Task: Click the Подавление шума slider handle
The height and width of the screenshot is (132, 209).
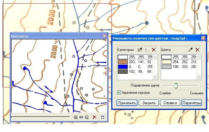Action: pyautogui.click(x=176, y=86)
